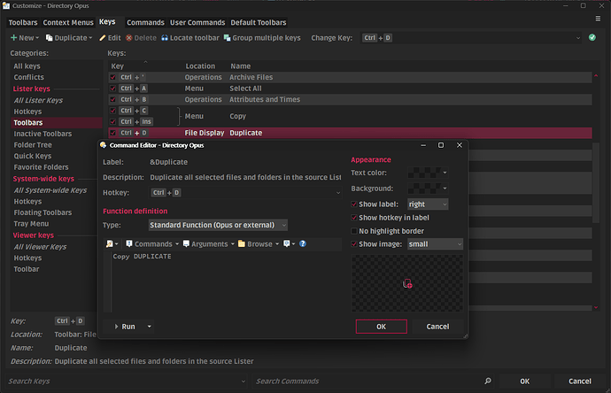Toggle the Ctrl+C Copy checkbox
The image size is (611, 393).
point(113,111)
